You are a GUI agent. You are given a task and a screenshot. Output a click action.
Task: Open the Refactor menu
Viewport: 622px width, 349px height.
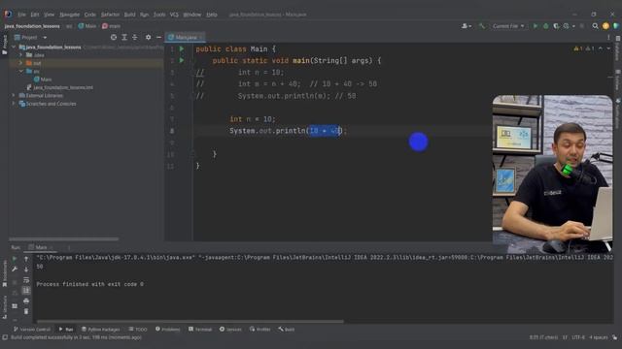pos(110,15)
